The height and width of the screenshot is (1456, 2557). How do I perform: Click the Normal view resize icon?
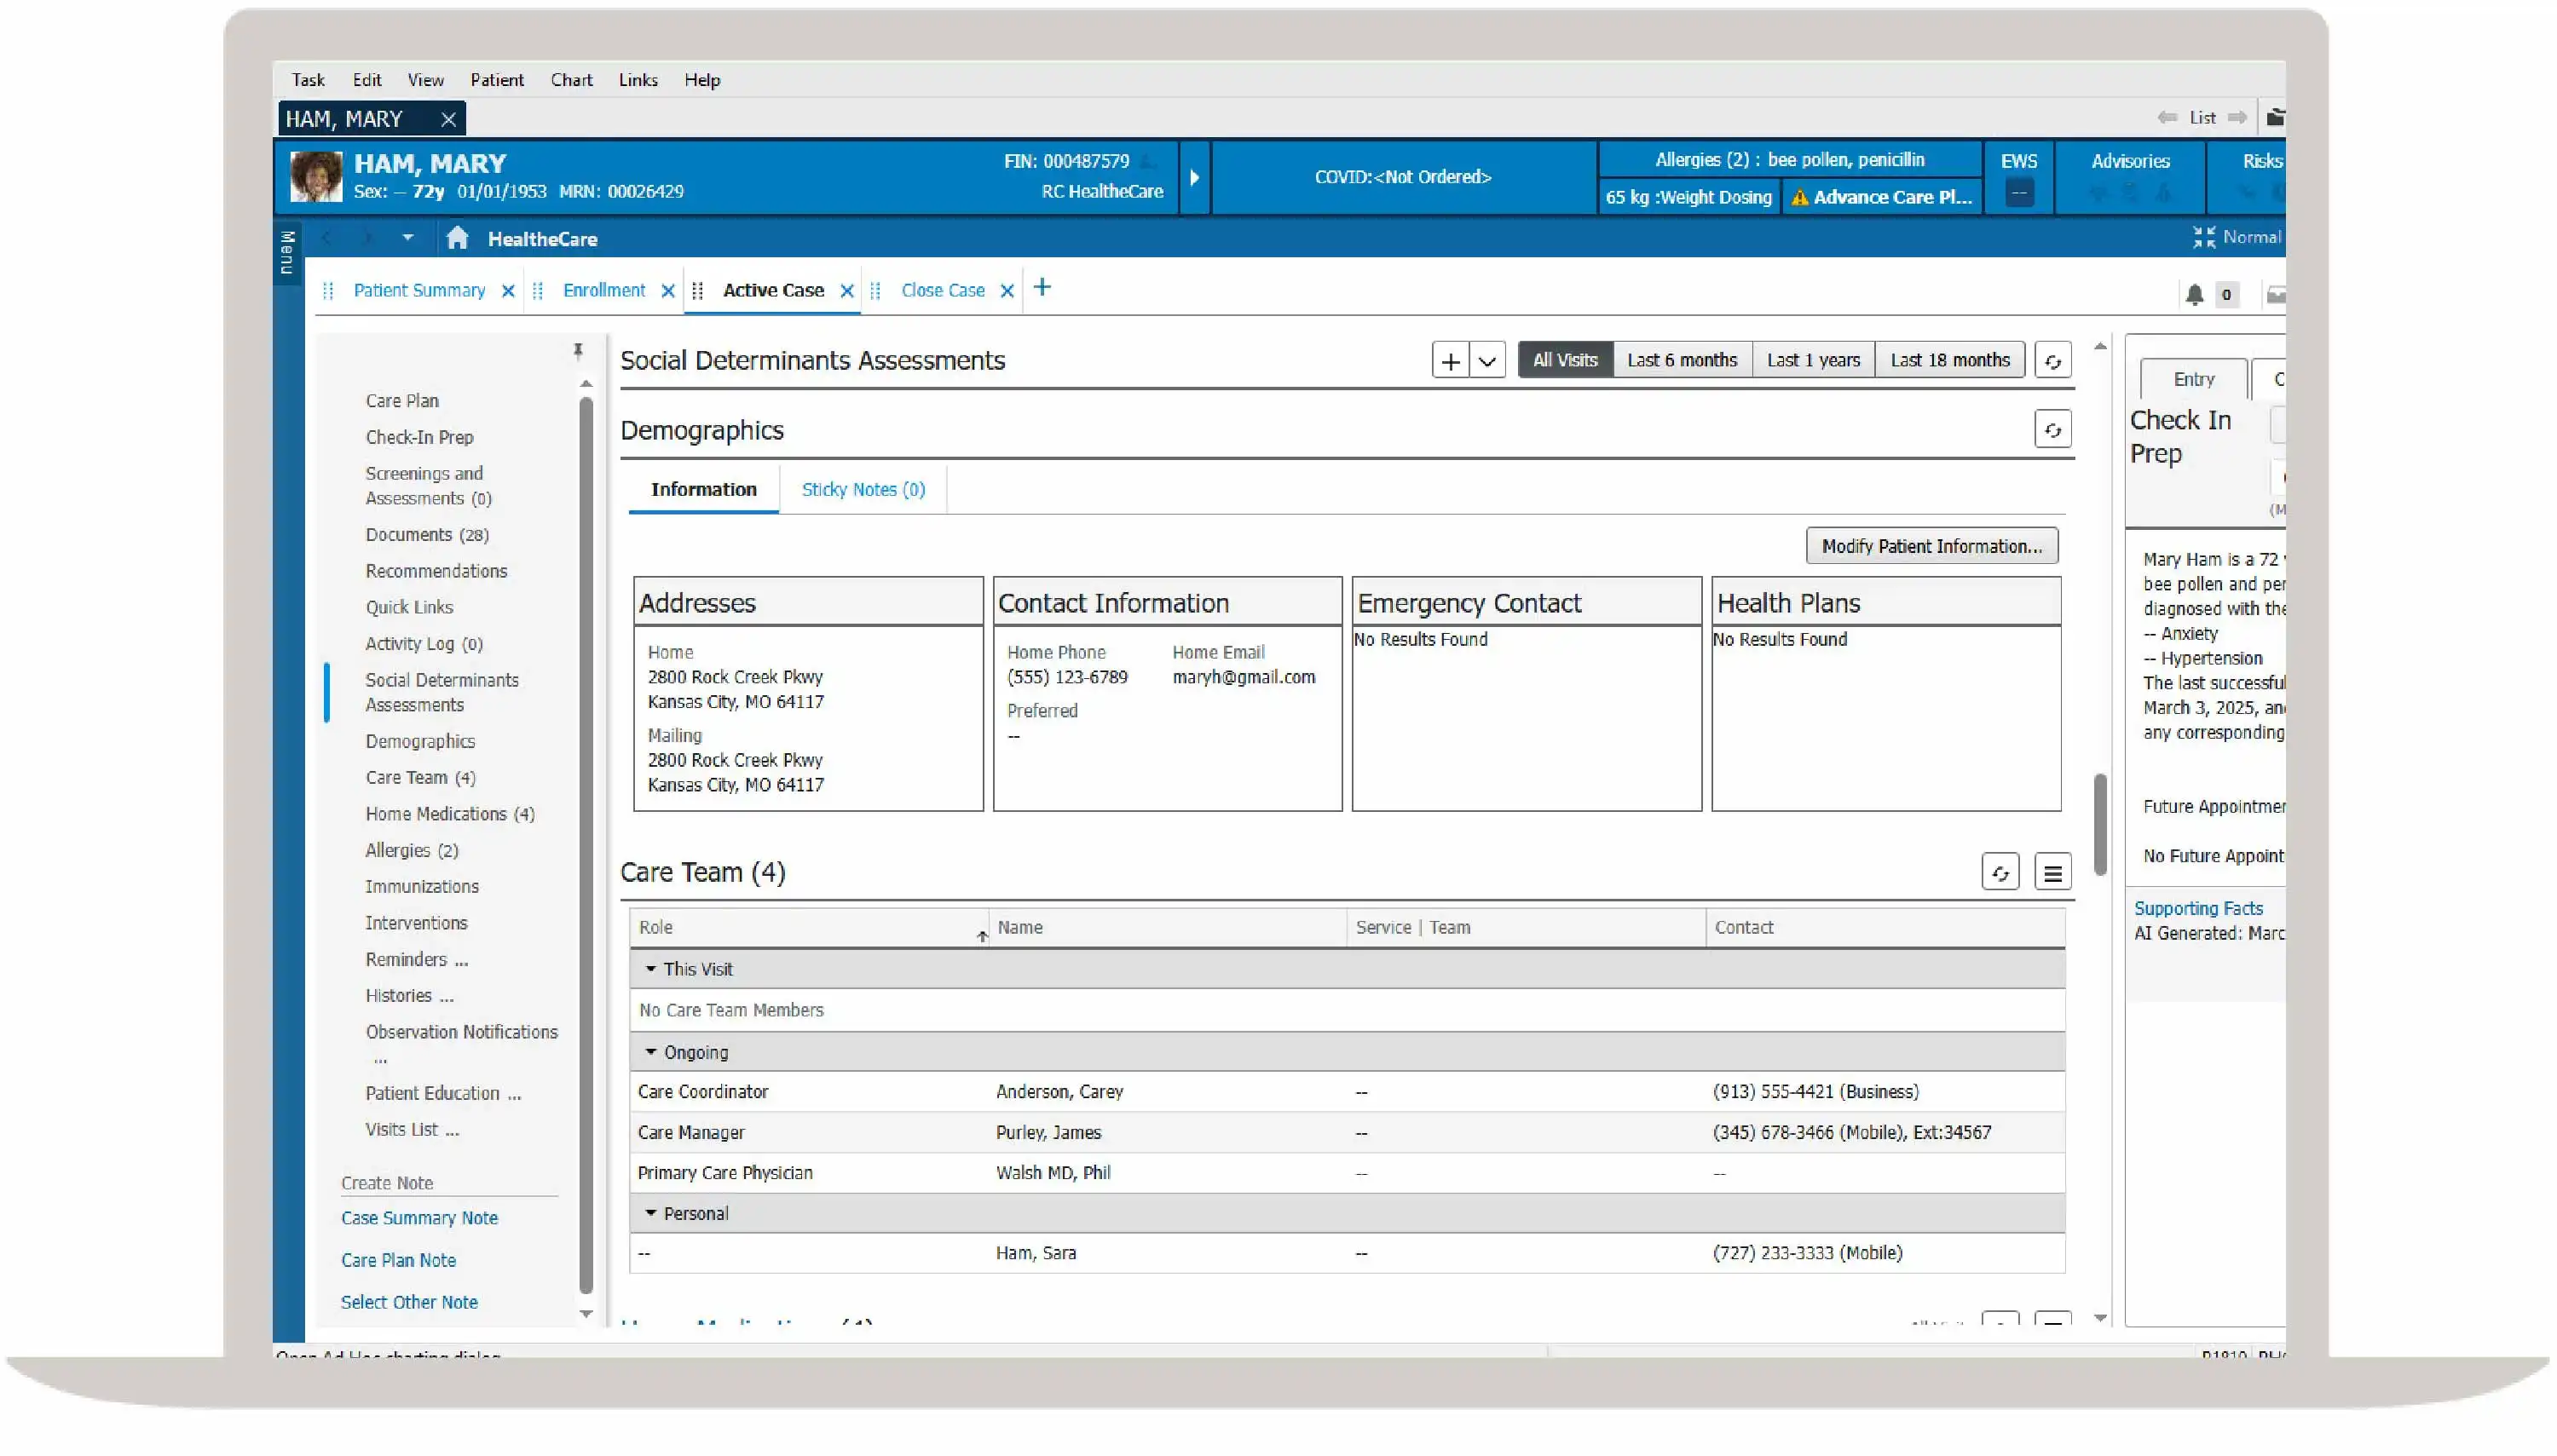pyautogui.click(x=2207, y=237)
